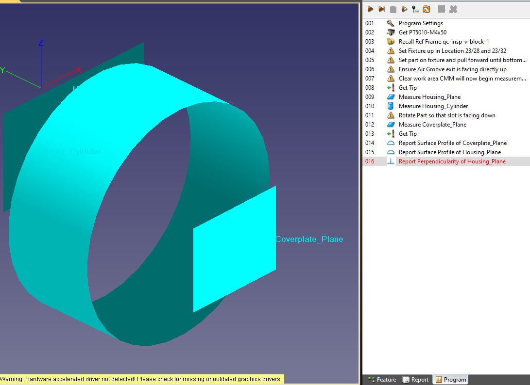Select the Measure Housing_Plane step

tap(429, 97)
